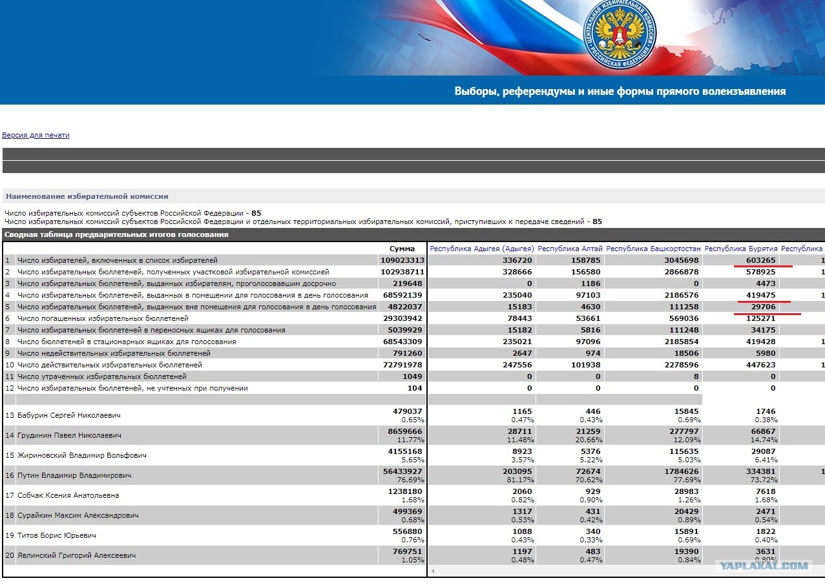Open the Республика Адыгея (Адыгея) column link
Image resolution: width=825 pixels, height=585 pixels.
tap(482, 249)
